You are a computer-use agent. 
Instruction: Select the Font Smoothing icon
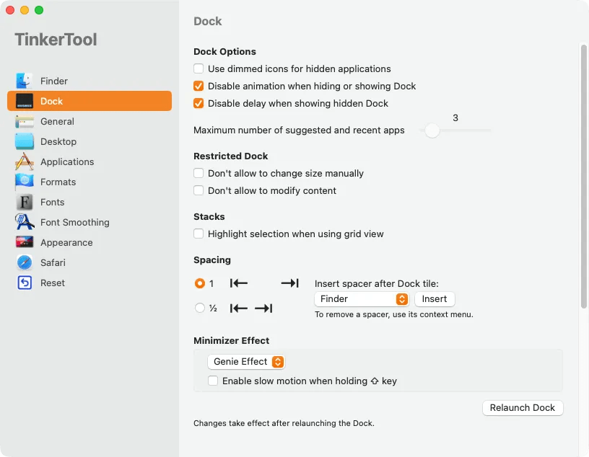pos(25,222)
